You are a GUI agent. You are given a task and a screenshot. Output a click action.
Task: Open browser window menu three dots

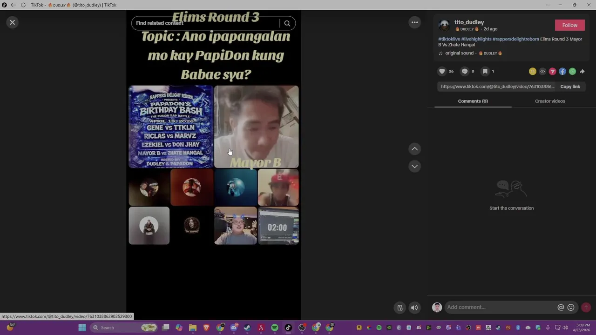coord(548,5)
